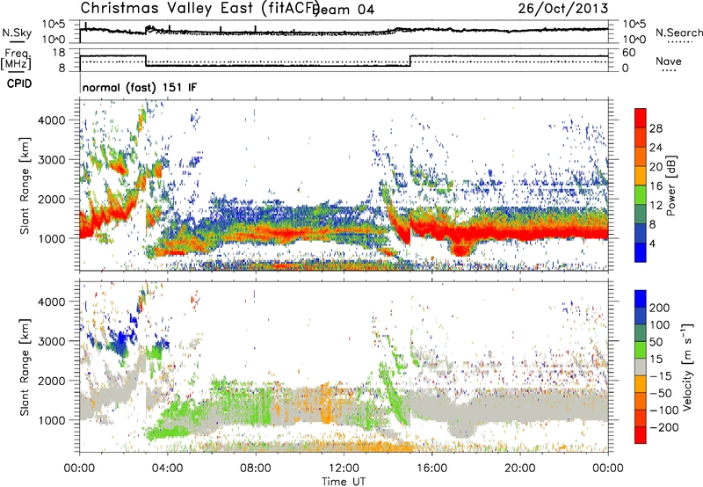703x487 pixels.
Task: Click the '16' value on Power colorbar
Action: click(656, 186)
